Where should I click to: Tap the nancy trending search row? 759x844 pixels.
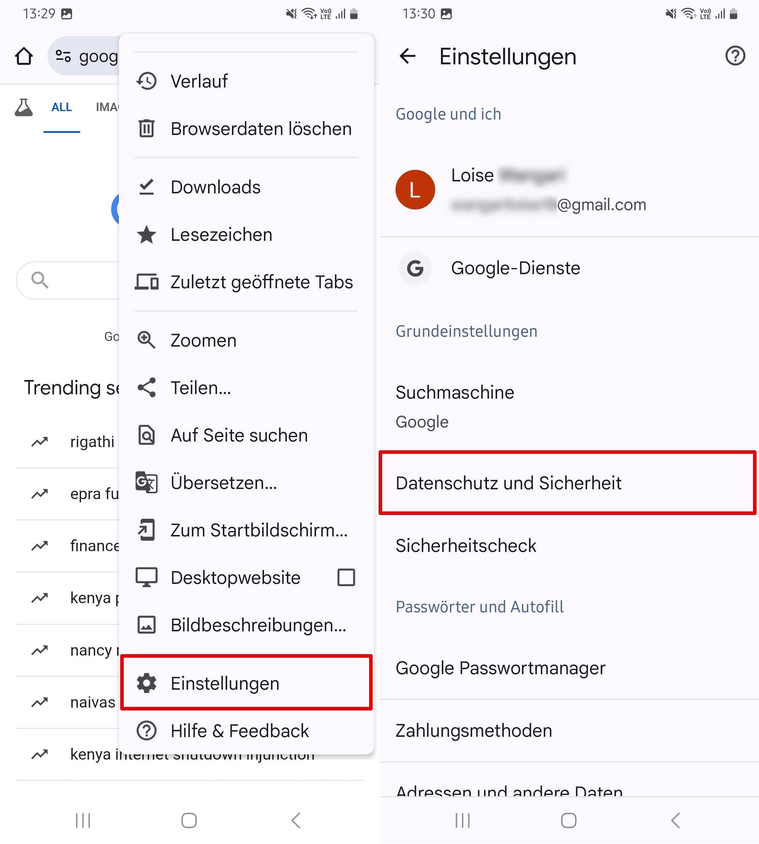(x=68, y=650)
